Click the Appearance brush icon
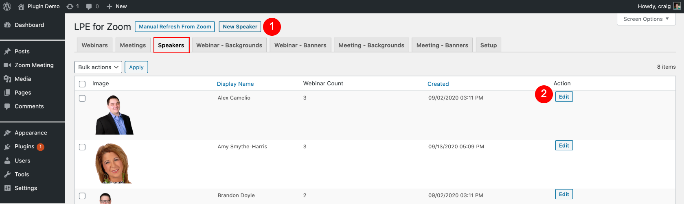The height and width of the screenshot is (204, 684). 7,133
